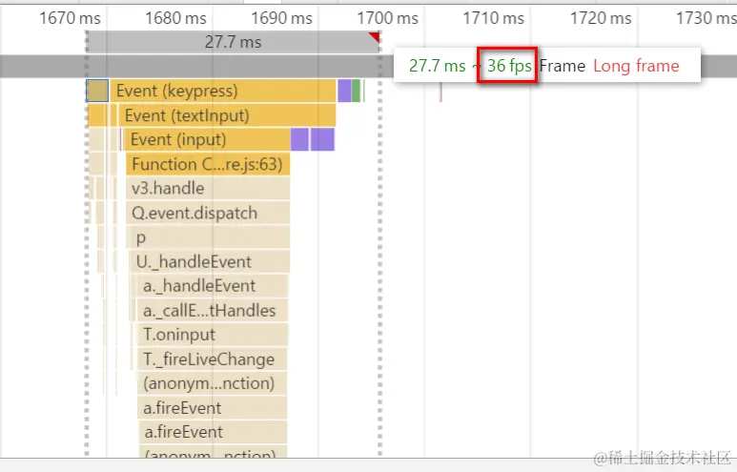
Task: Select the Function C...re.js:63) entry
Action: tap(208, 164)
